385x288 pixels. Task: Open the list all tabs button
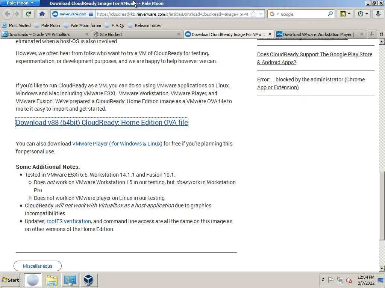point(381,34)
